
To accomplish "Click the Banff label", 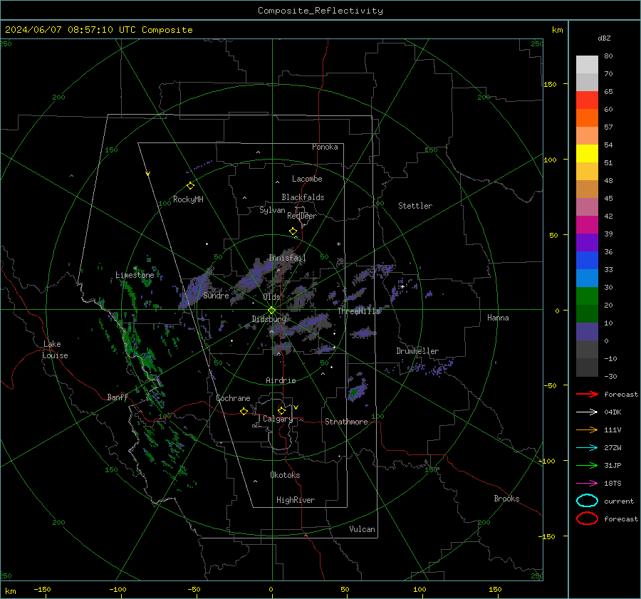I will point(118,397).
